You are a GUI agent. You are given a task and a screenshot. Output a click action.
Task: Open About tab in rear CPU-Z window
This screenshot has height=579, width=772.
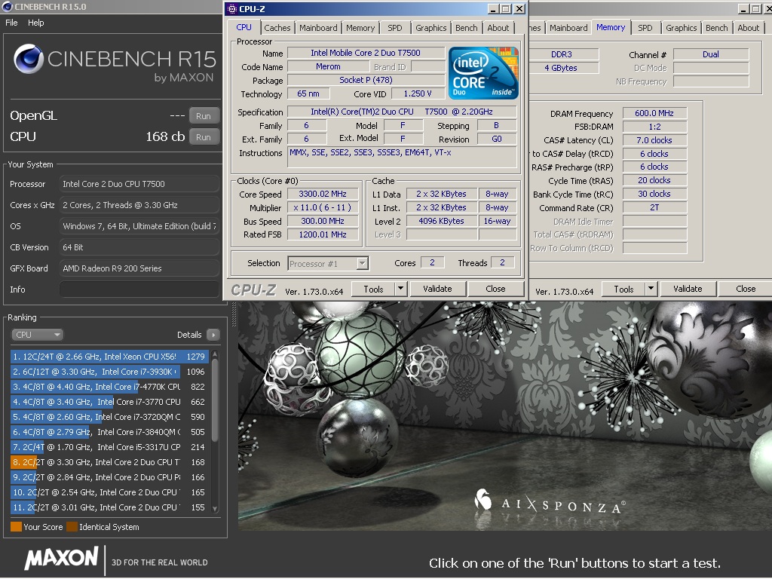[749, 28]
